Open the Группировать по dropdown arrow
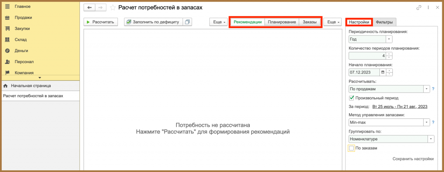The image size is (444, 172). 431,139
